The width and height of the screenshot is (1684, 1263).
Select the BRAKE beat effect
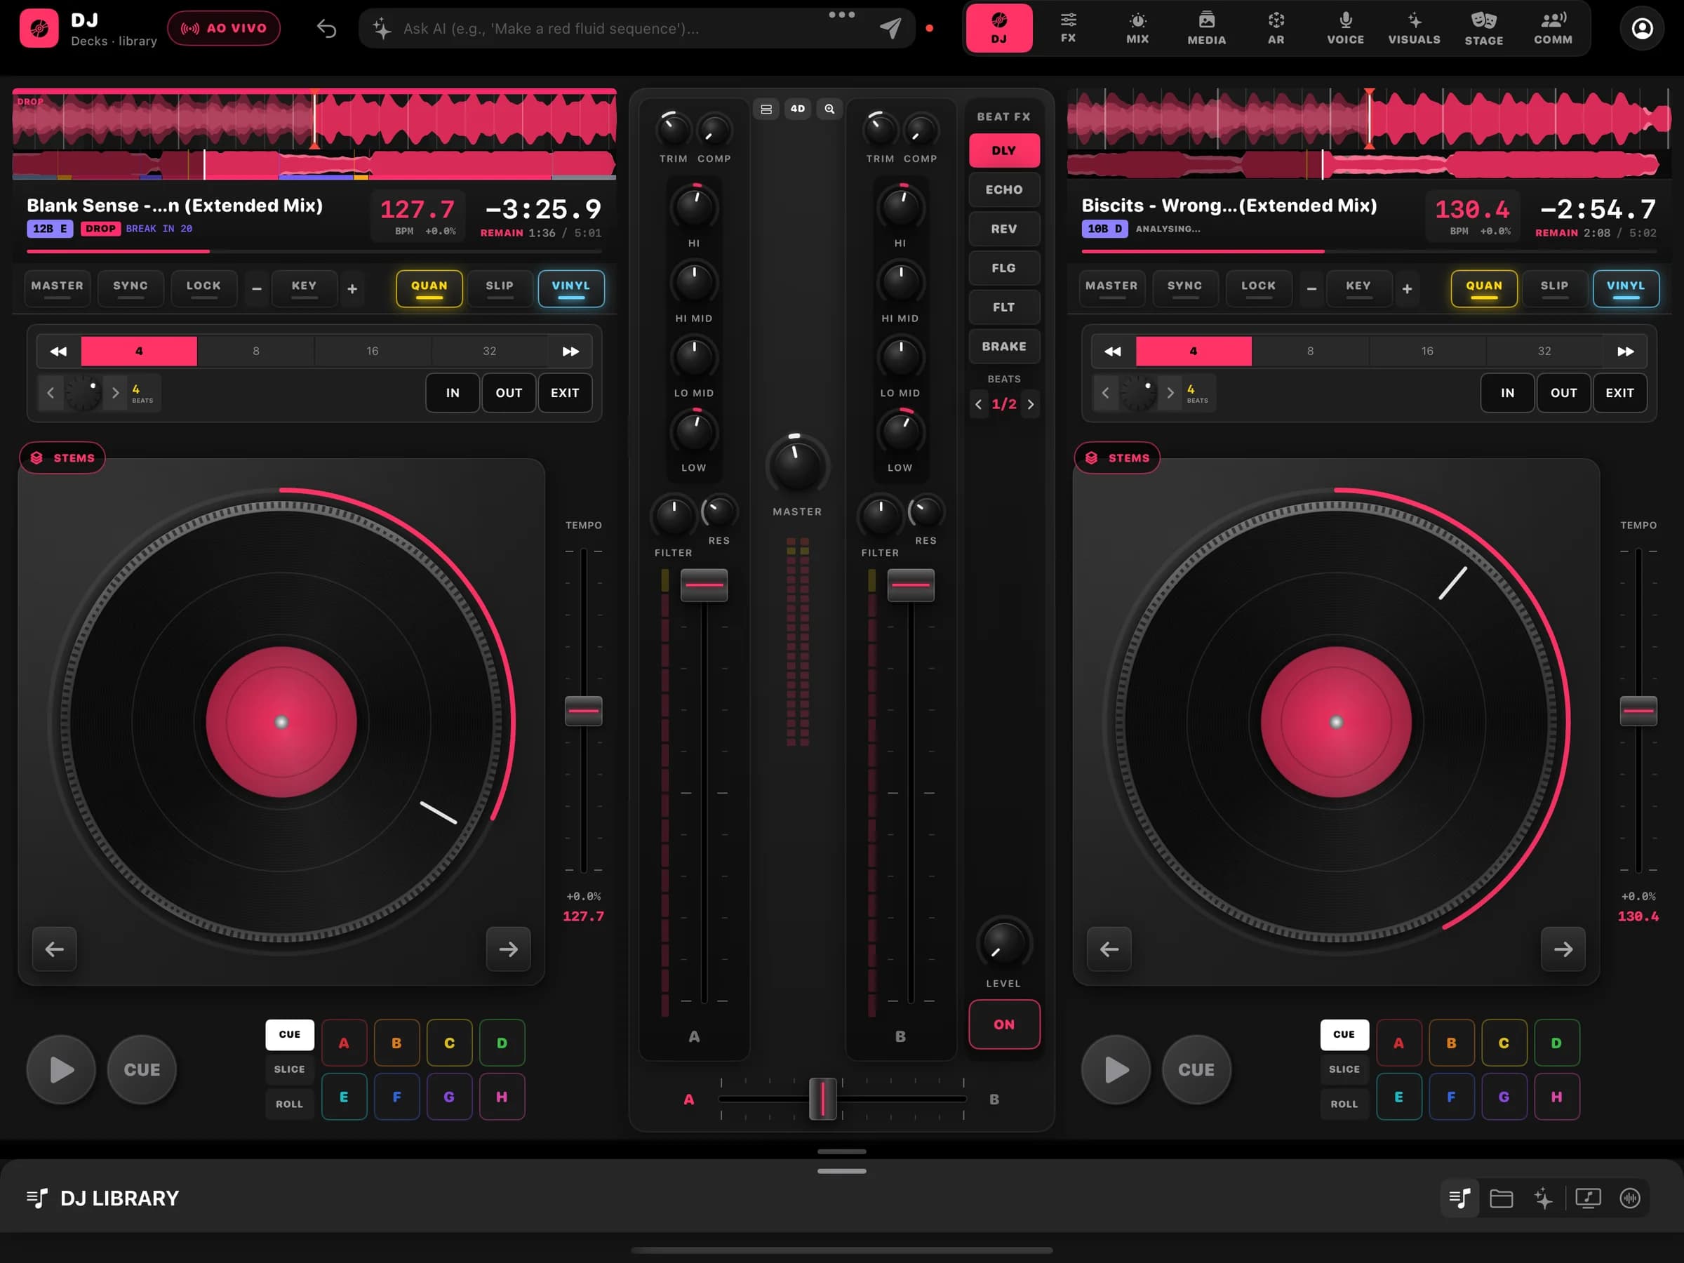1004,347
